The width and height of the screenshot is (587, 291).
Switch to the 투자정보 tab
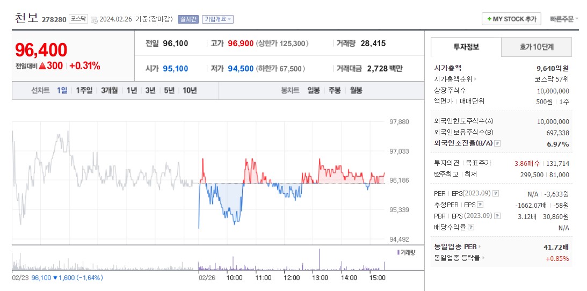[x=466, y=47]
